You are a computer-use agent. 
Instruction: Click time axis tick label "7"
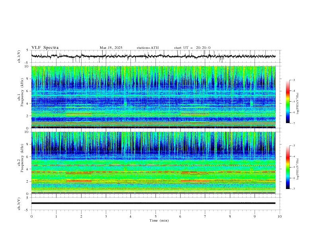pos(205,216)
